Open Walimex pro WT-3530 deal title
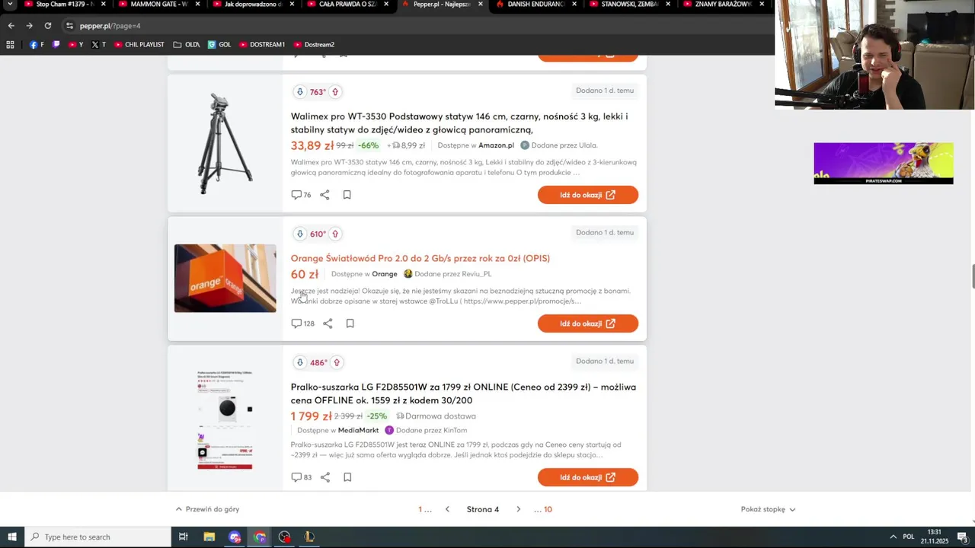Image resolution: width=975 pixels, height=548 pixels. [x=459, y=123]
